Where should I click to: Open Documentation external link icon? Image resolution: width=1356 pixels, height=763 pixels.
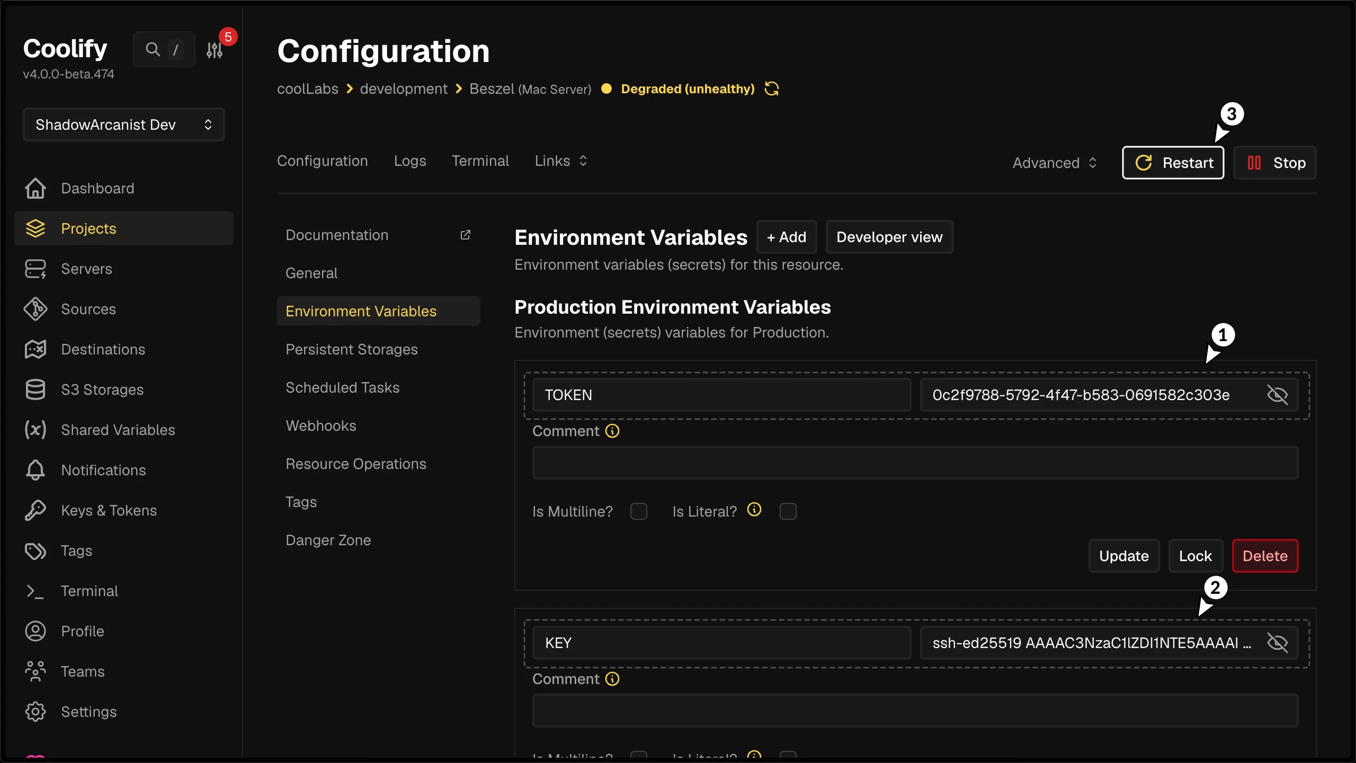point(465,235)
